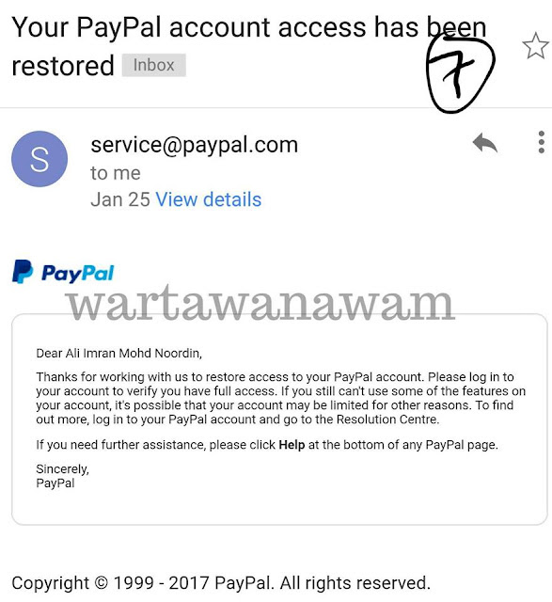The width and height of the screenshot is (552, 602).
Task: Click the Inbox label tag
Action: [154, 65]
